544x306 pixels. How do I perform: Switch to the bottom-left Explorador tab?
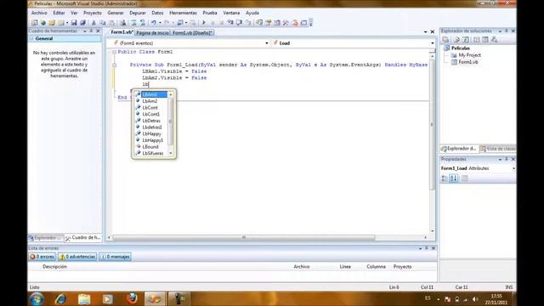pyautogui.click(x=45, y=238)
